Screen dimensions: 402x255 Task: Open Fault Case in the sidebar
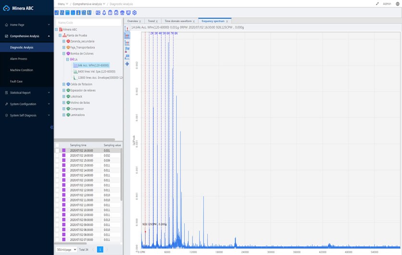16,81
